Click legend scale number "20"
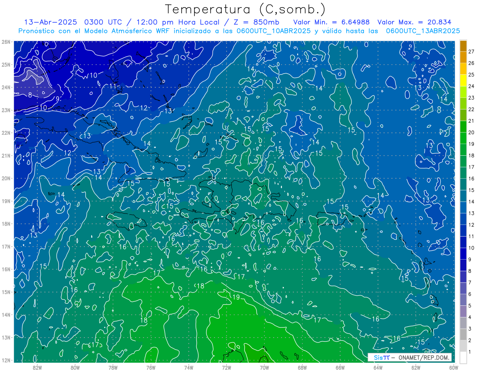The width and height of the screenshot is (482, 373). coord(472,132)
